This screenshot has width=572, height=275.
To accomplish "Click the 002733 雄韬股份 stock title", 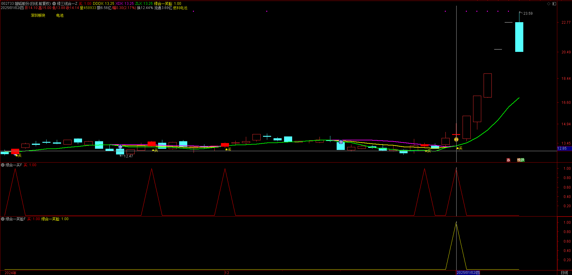I will tap(26, 4).
